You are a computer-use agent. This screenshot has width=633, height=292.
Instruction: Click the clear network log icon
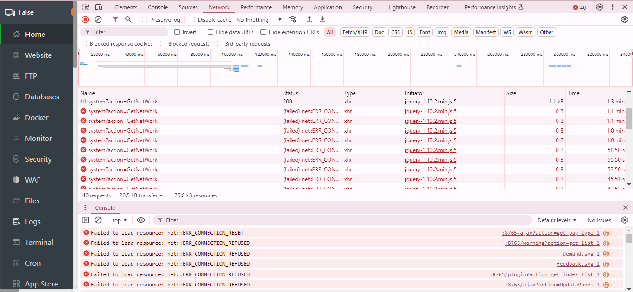98,19
